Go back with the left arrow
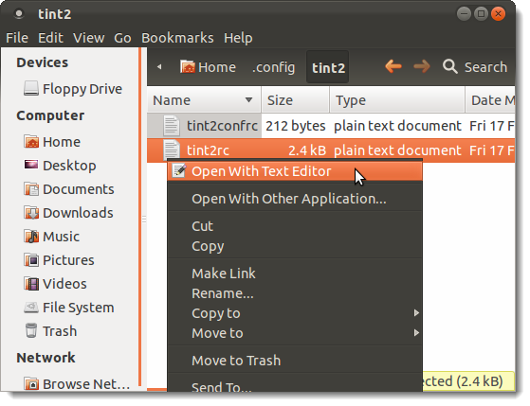 [x=393, y=66]
